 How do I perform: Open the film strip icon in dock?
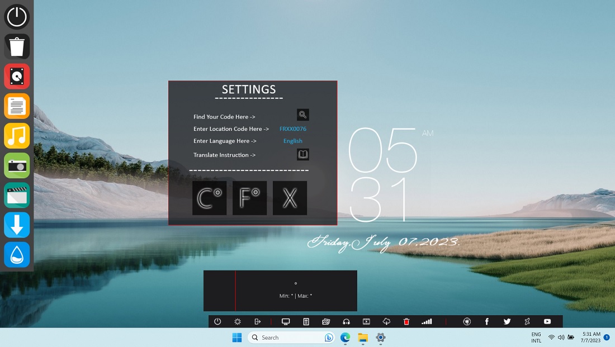366,321
